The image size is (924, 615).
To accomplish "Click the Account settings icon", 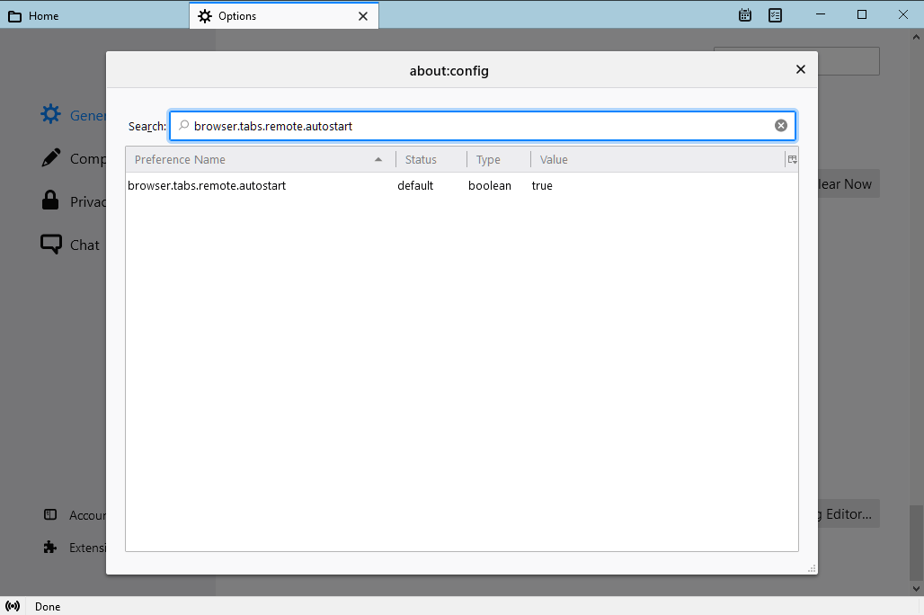I will (50, 515).
